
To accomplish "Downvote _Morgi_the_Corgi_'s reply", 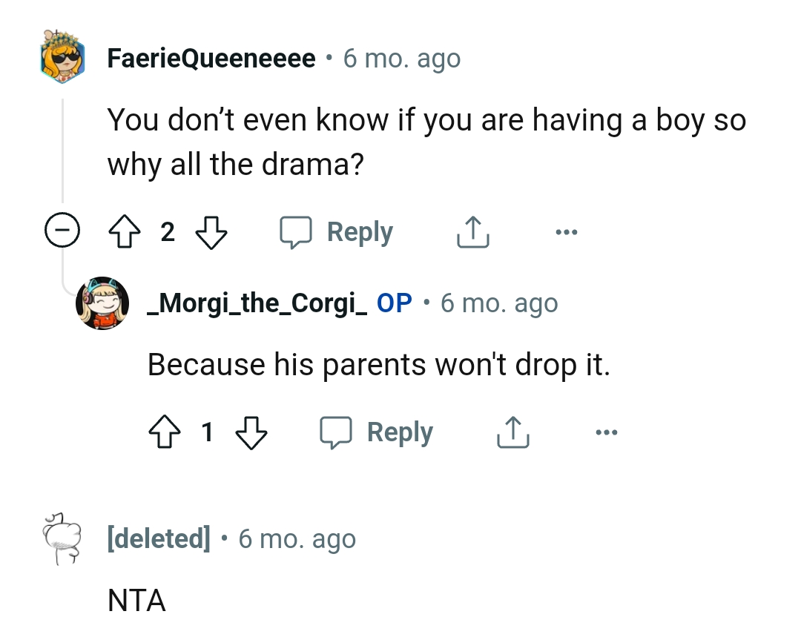I will tap(252, 432).
